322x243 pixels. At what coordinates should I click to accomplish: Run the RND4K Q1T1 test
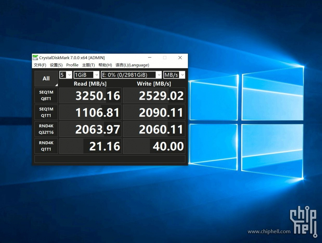(x=46, y=146)
